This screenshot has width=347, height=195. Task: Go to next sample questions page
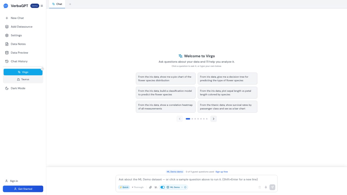pos(214,119)
